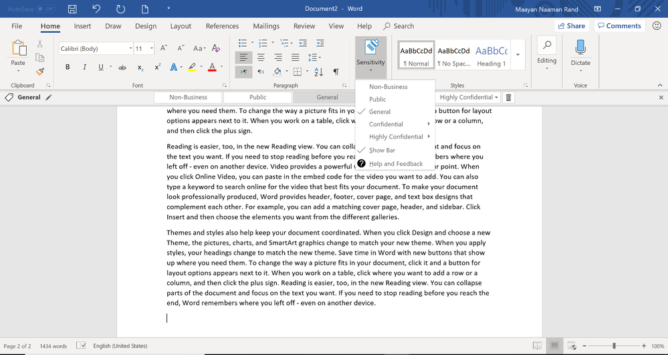This screenshot has width=668, height=355.
Task: Open the feedback smiley face
Action: click(657, 25)
